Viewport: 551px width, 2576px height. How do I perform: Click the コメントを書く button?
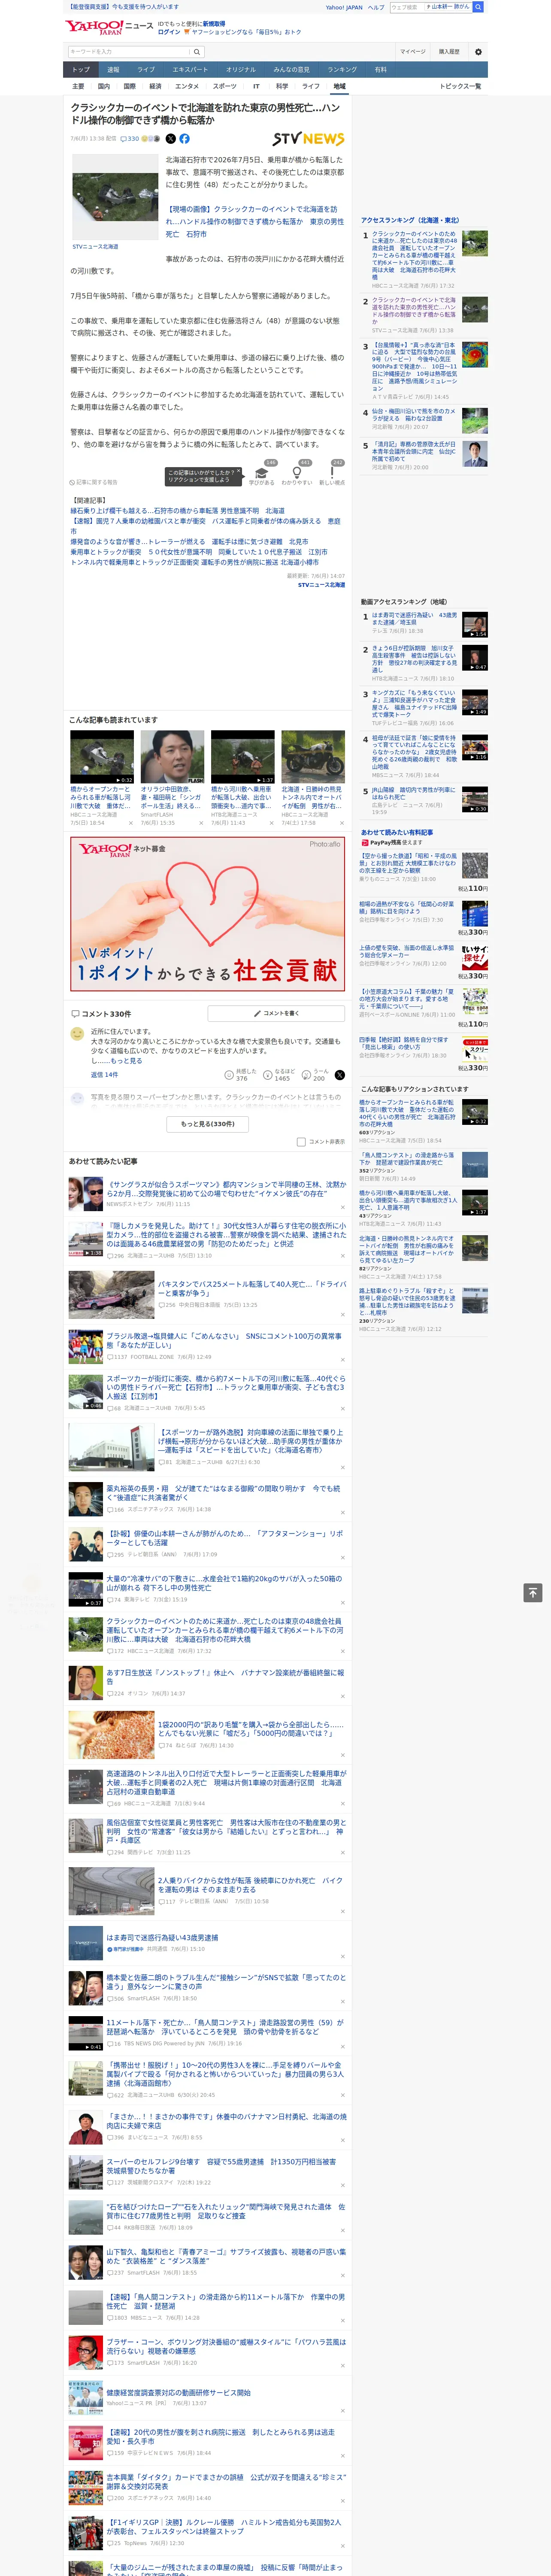(x=276, y=1014)
